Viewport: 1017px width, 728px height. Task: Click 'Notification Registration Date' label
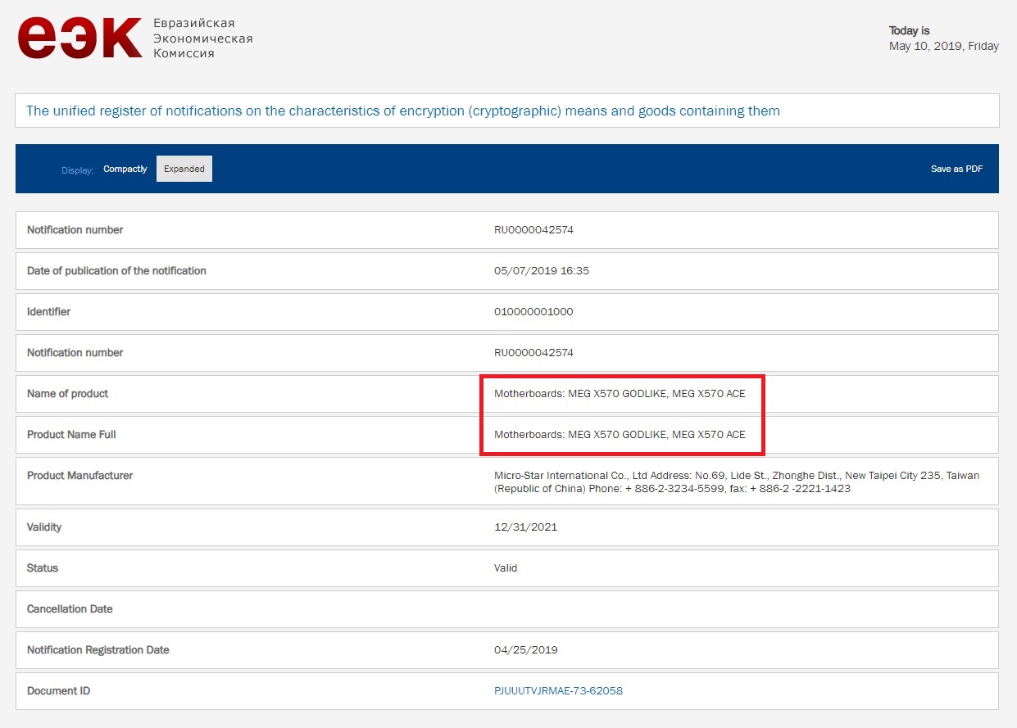[x=98, y=649]
